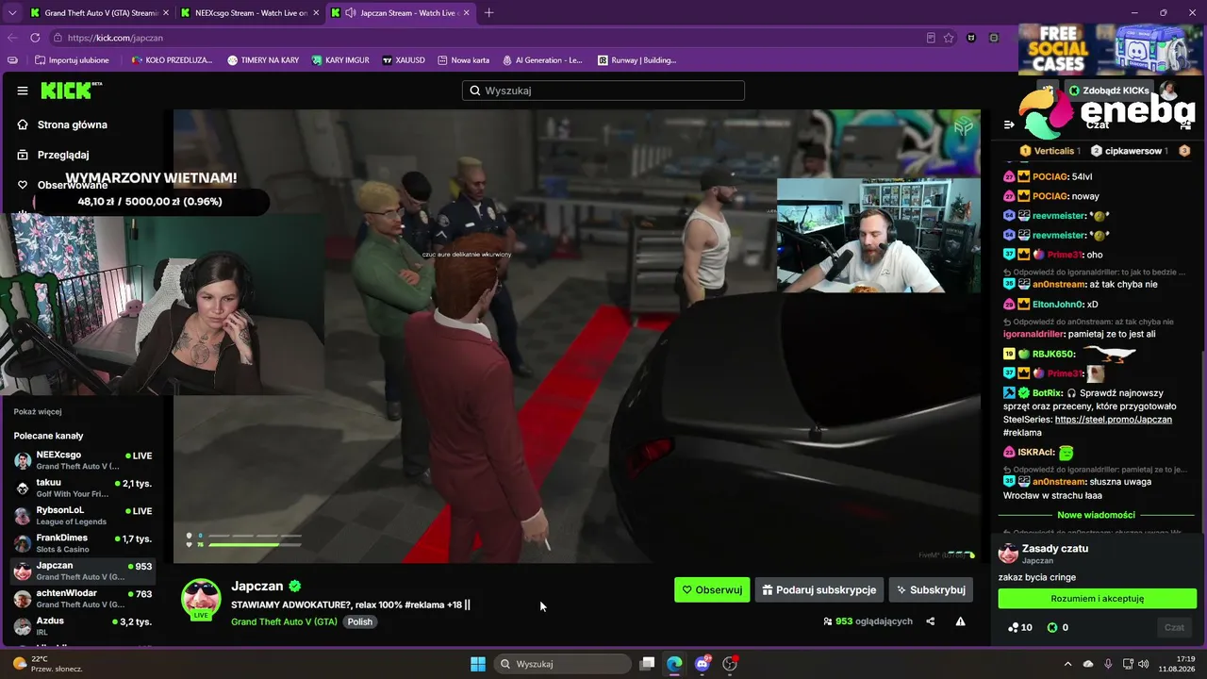This screenshot has height=679, width=1207.
Task: Collapse chat panel with arrow icon
Action: coord(1009,124)
